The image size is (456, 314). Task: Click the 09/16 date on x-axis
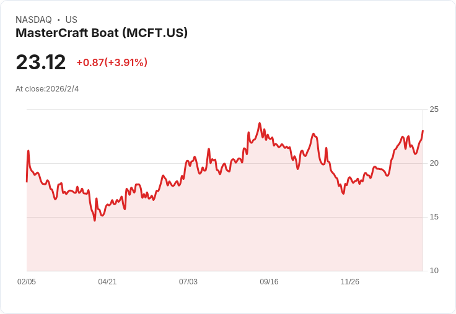(269, 282)
